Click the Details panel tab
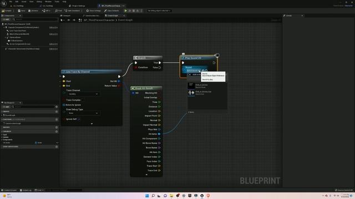 click(288, 15)
